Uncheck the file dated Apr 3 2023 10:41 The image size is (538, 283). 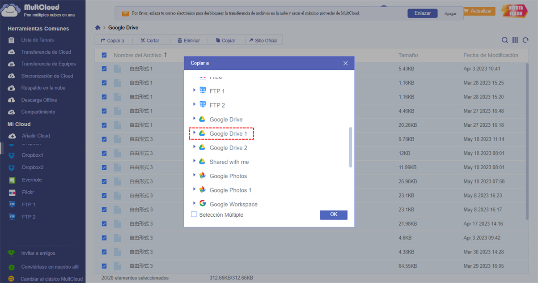[x=104, y=69]
